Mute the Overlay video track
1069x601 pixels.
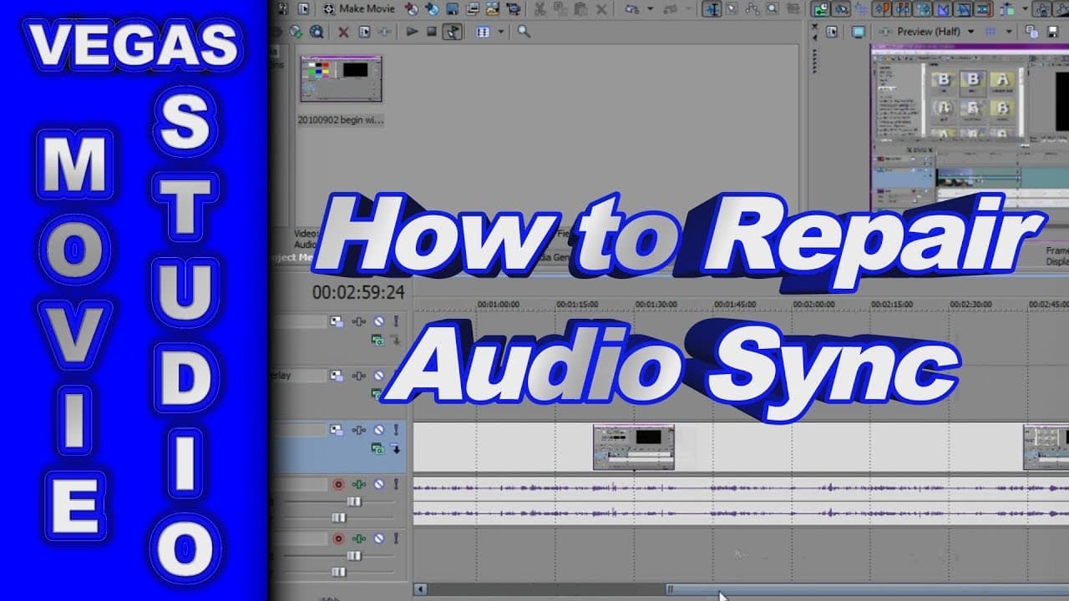pos(378,376)
